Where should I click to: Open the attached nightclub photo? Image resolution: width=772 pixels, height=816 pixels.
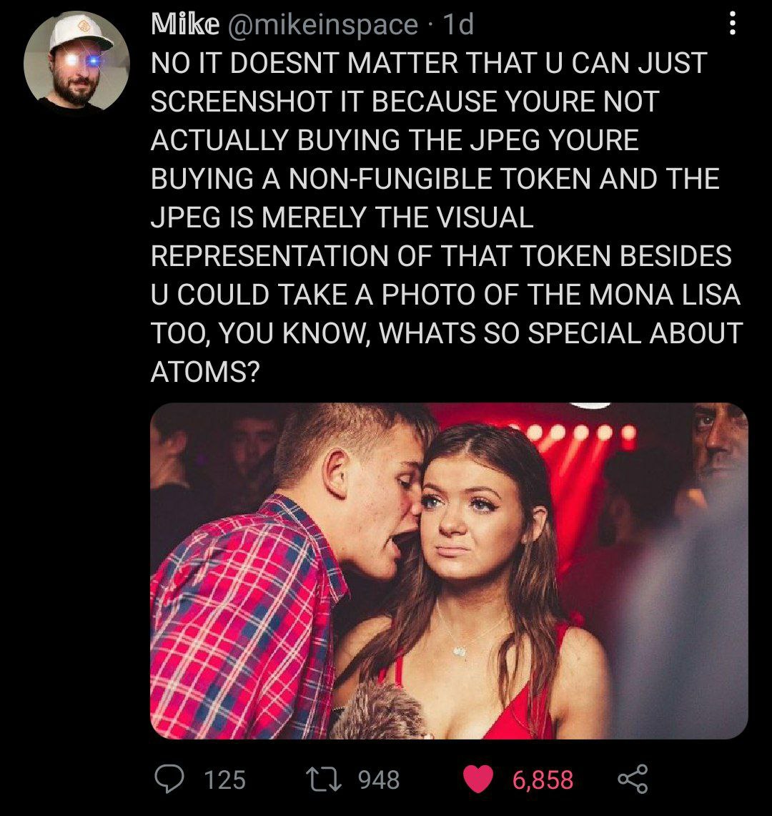tap(449, 571)
